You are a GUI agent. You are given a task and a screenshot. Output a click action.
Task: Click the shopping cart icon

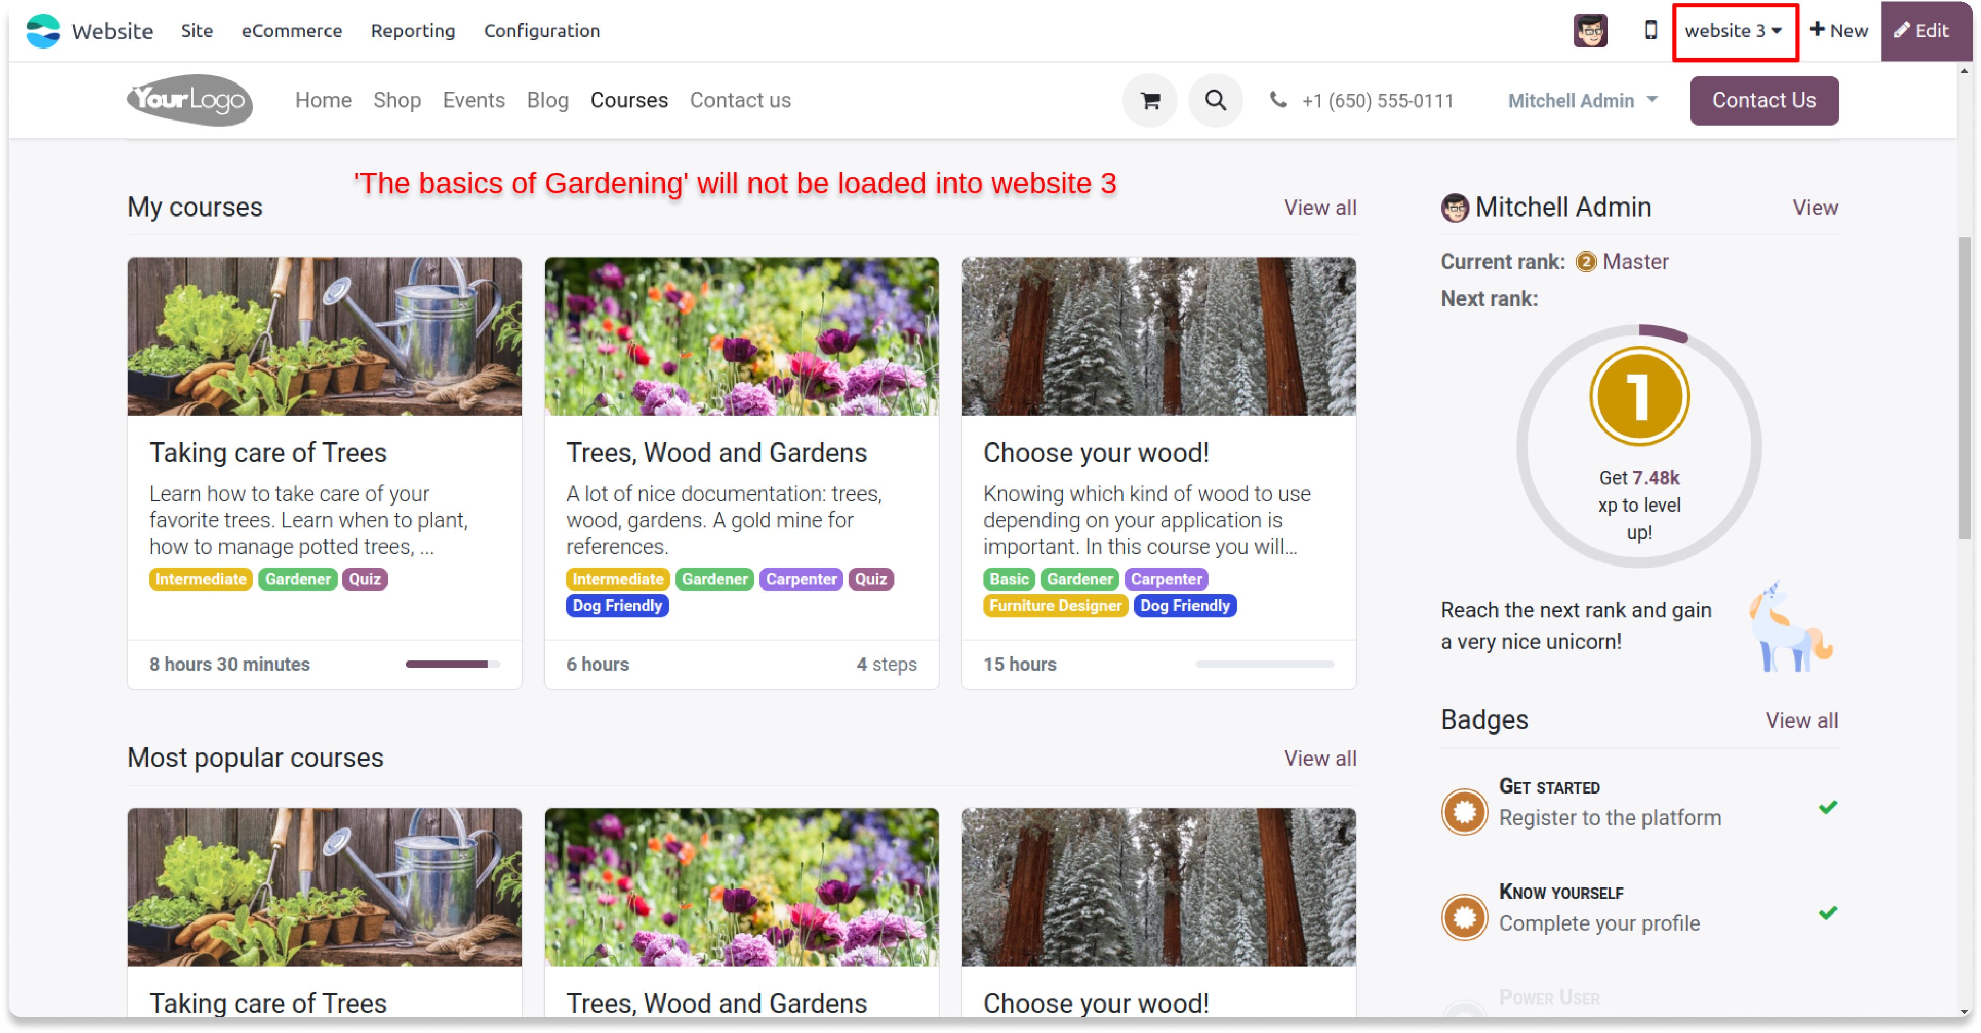[x=1150, y=101]
